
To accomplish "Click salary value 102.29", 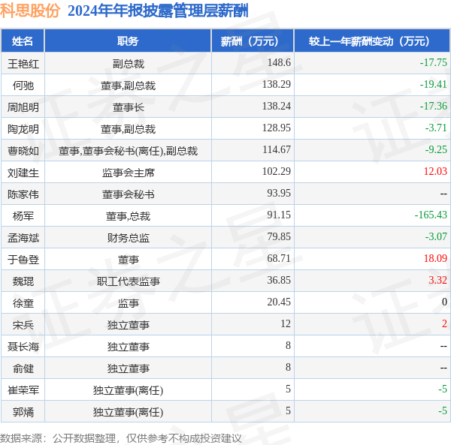I will 277,171.
